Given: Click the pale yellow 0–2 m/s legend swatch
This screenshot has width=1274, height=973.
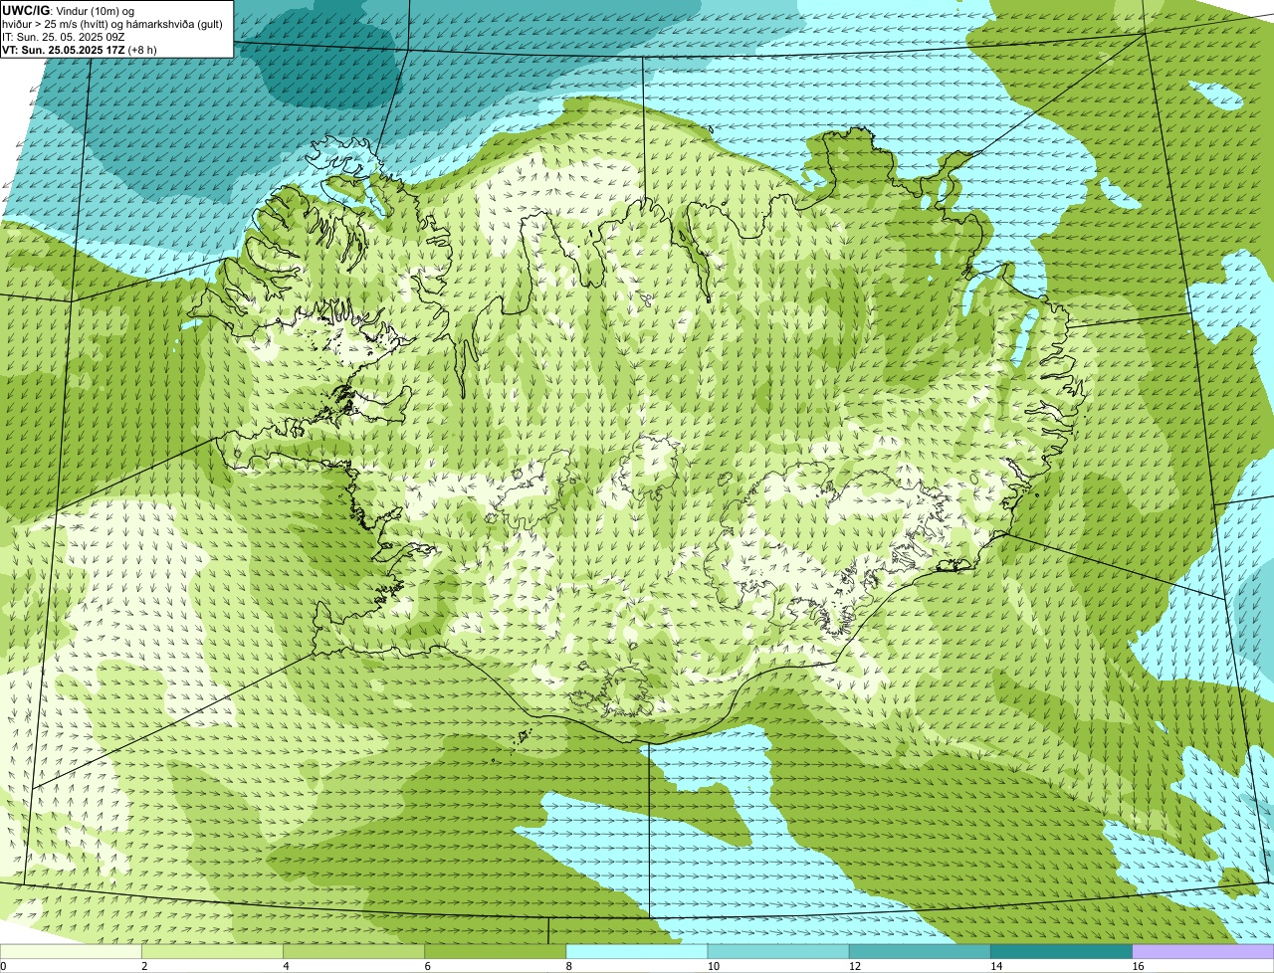Looking at the screenshot, I should click(71, 951).
